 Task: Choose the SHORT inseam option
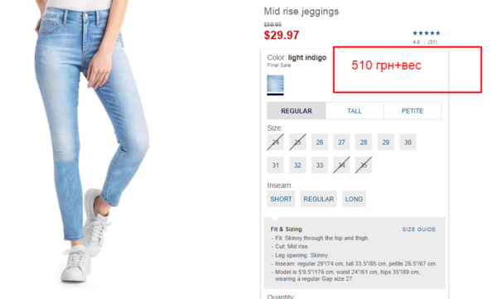(x=281, y=199)
